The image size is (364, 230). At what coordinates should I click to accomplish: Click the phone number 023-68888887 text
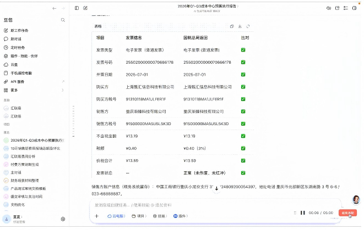(x=106, y=194)
